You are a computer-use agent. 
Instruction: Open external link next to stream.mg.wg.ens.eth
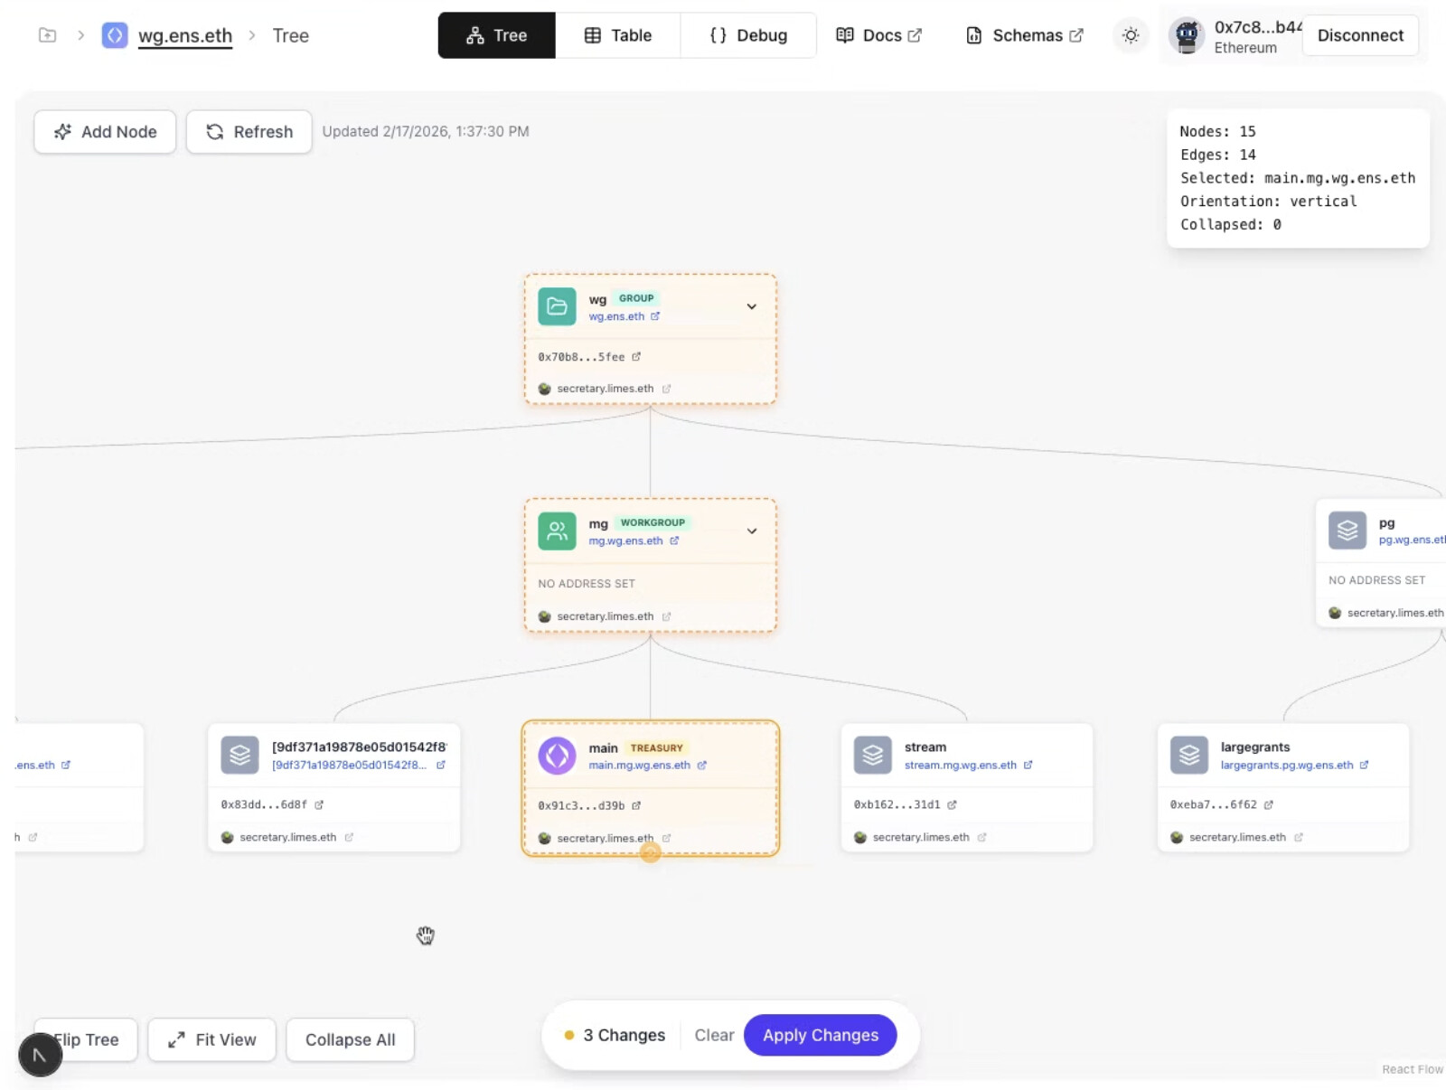click(x=1028, y=766)
